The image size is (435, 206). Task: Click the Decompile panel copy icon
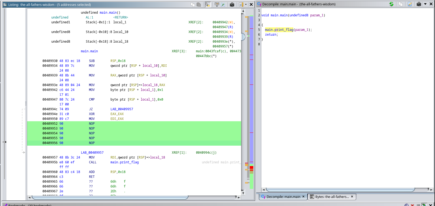click(401, 4)
